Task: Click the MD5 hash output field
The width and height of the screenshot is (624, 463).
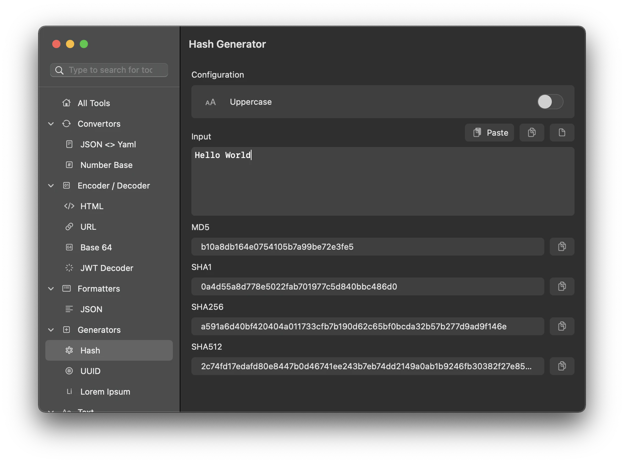Action: click(x=368, y=247)
